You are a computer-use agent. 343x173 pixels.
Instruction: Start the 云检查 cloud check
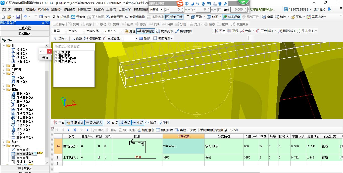pos(78,17)
